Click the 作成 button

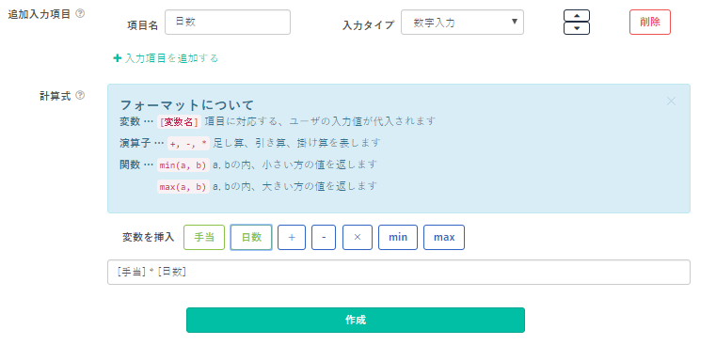tap(356, 320)
